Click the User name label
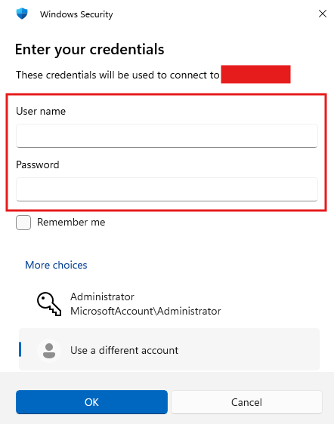The image size is (334, 424). point(41,111)
